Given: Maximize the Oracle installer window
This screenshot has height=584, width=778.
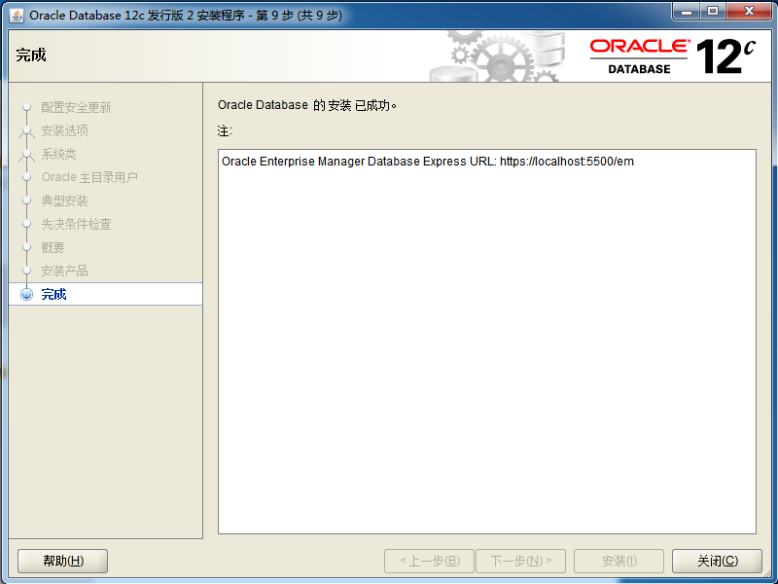Looking at the screenshot, I should 713,12.
